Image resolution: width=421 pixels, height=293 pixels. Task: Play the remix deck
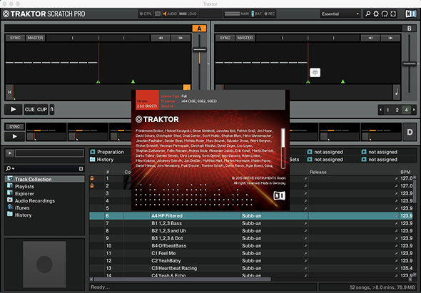pyautogui.click(x=14, y=136)
